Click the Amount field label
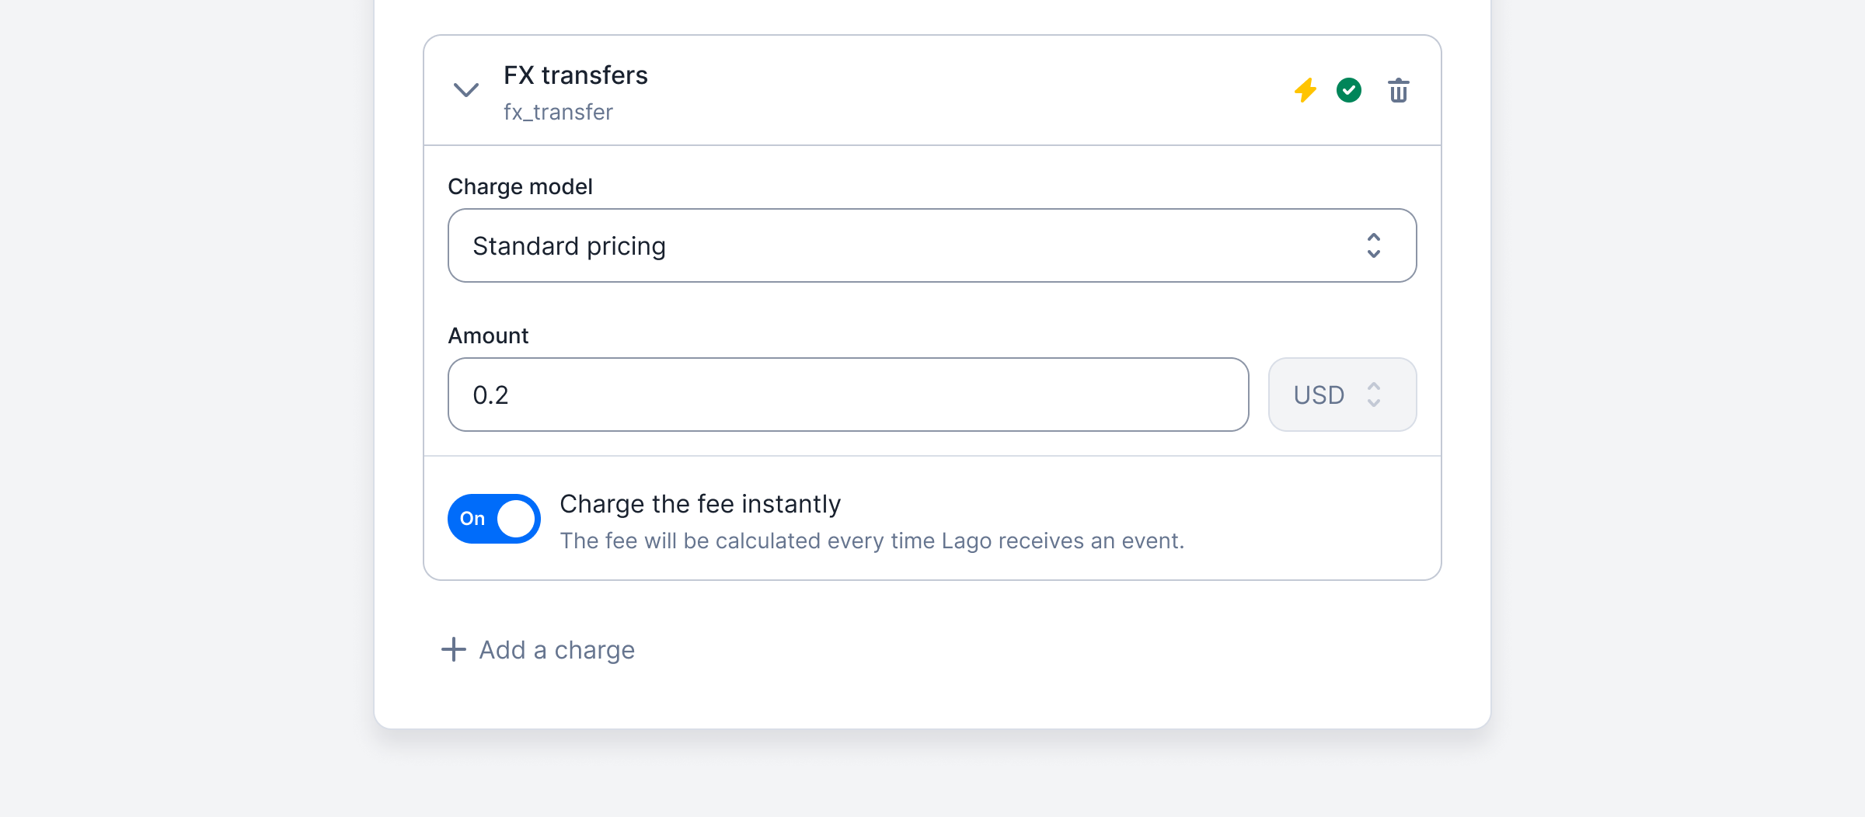The height and width of the screenshot is (817, 1865). pos(488,335)
